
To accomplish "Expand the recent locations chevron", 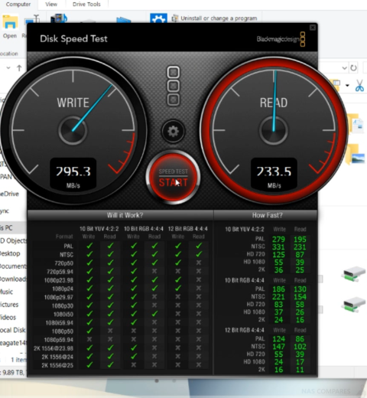I will [x=8, y=68].
